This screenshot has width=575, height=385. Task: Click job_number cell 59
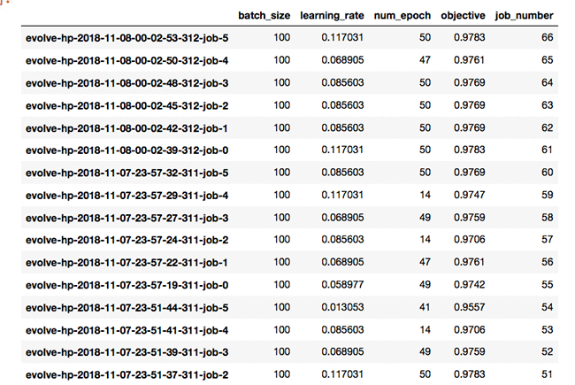click(x=547, y=195)
